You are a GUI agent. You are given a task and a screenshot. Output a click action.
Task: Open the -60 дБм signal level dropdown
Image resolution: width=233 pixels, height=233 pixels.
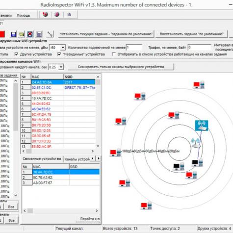click(x=63, y=48)
